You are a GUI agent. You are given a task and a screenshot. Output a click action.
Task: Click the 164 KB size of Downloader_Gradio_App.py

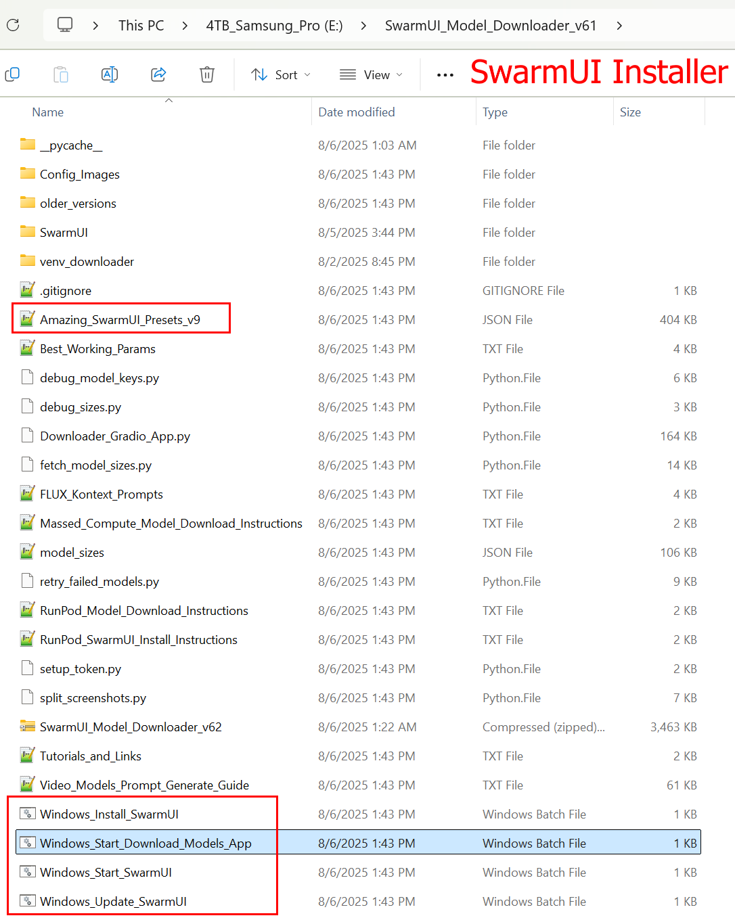tap(678, 436)
